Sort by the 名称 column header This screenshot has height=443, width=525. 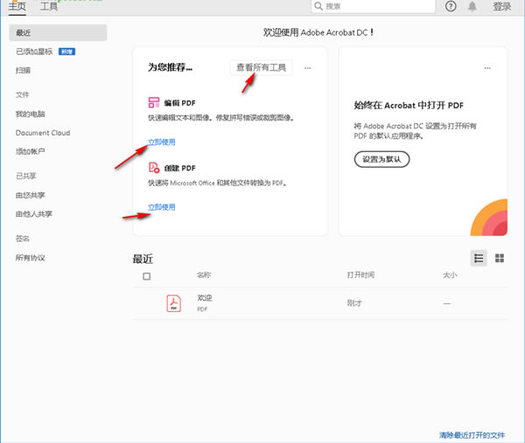(204, 275)
